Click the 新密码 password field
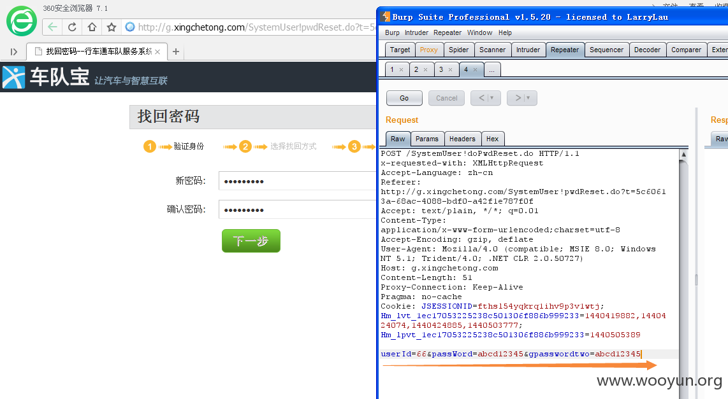Screen dimensions: 728x399 point(297,181)
